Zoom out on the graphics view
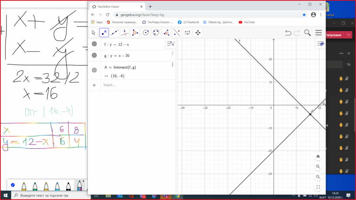 click(318, 177)
